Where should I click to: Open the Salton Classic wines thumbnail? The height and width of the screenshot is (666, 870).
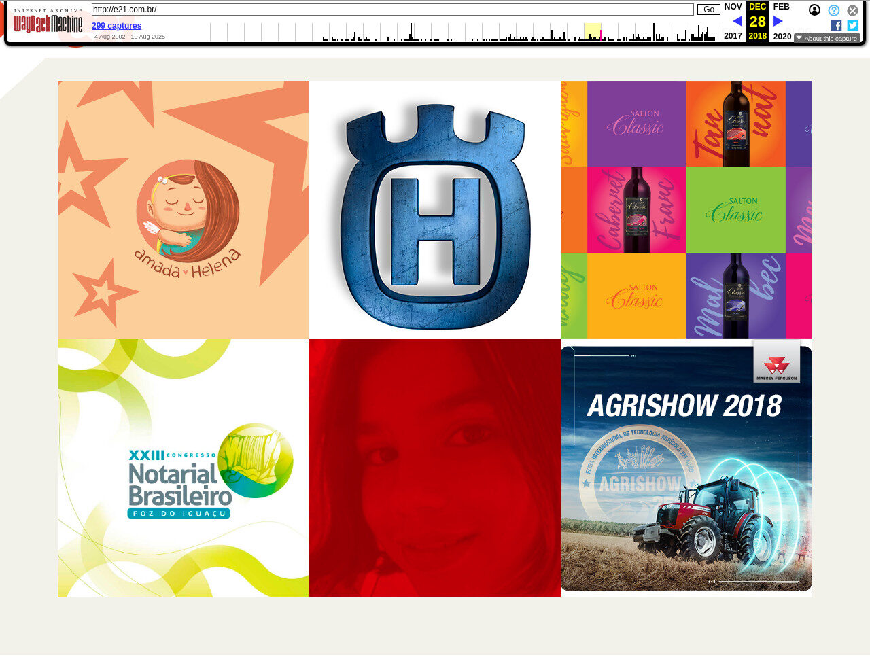click(x=686, y=210)
